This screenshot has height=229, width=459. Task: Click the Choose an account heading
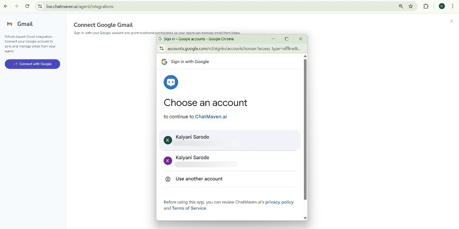pyautogui.click(x=205, y=102)
